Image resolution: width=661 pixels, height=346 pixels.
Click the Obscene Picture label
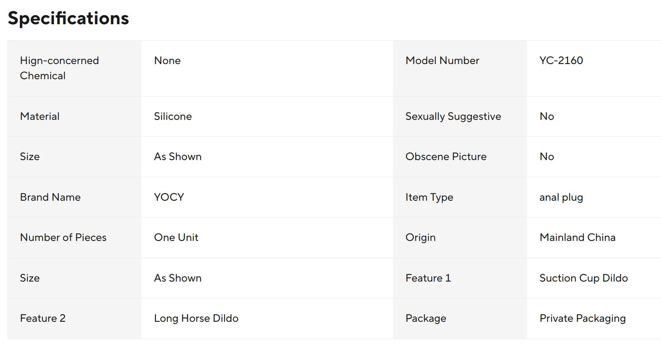coord(446,156)
